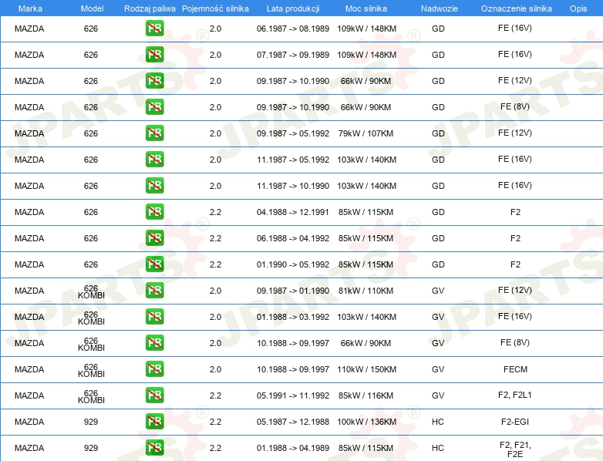Select the date range 06.1988 -> 04.1992
Viewport: 603px width, 461px height.
(293, 238)
